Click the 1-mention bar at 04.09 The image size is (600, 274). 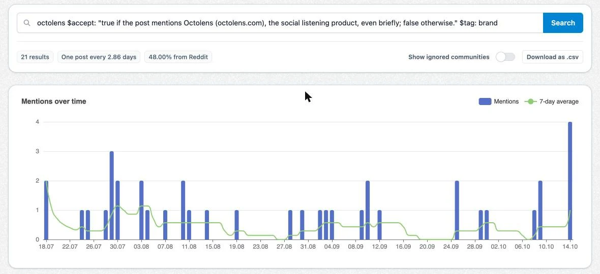pos(332,225)
